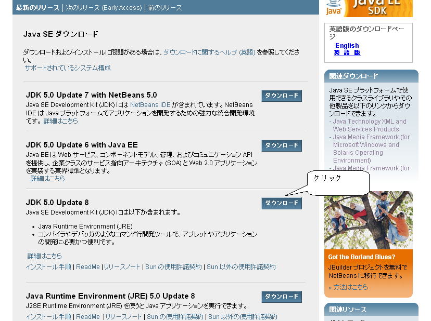
Task: Open Sun 以外の使用許諾契約 in the JRE section
Action: pos(243,317)
